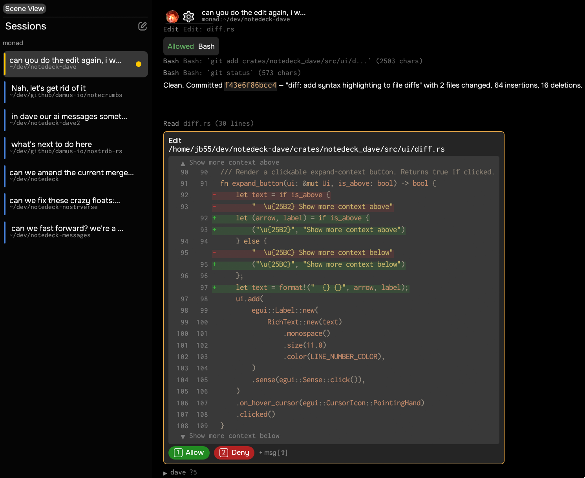Image resolution: width=585 pixels, height=478 pixels.
Task: Click the 'Allowed Bash' badge
Action: [191, 46]
